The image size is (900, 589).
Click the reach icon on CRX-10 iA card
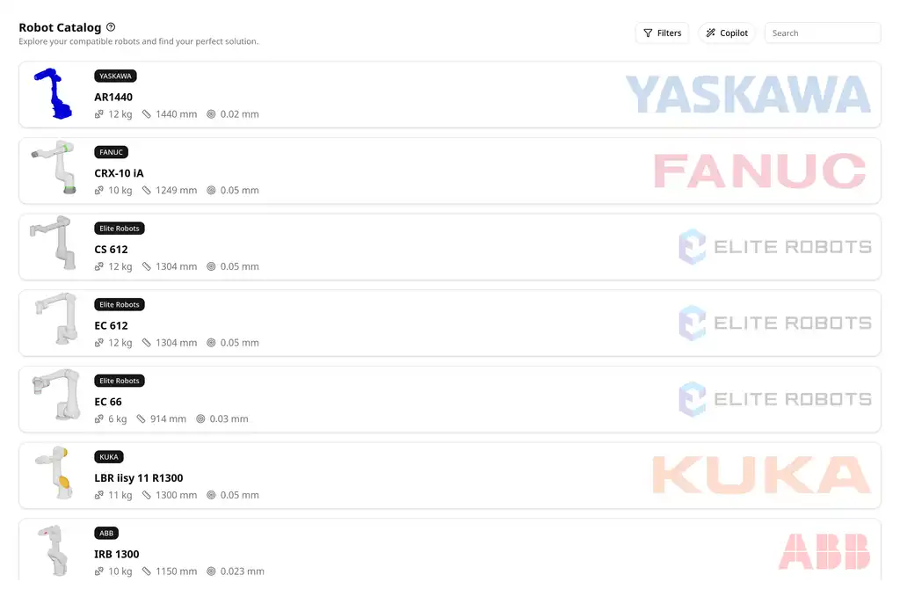pos(147,191)
